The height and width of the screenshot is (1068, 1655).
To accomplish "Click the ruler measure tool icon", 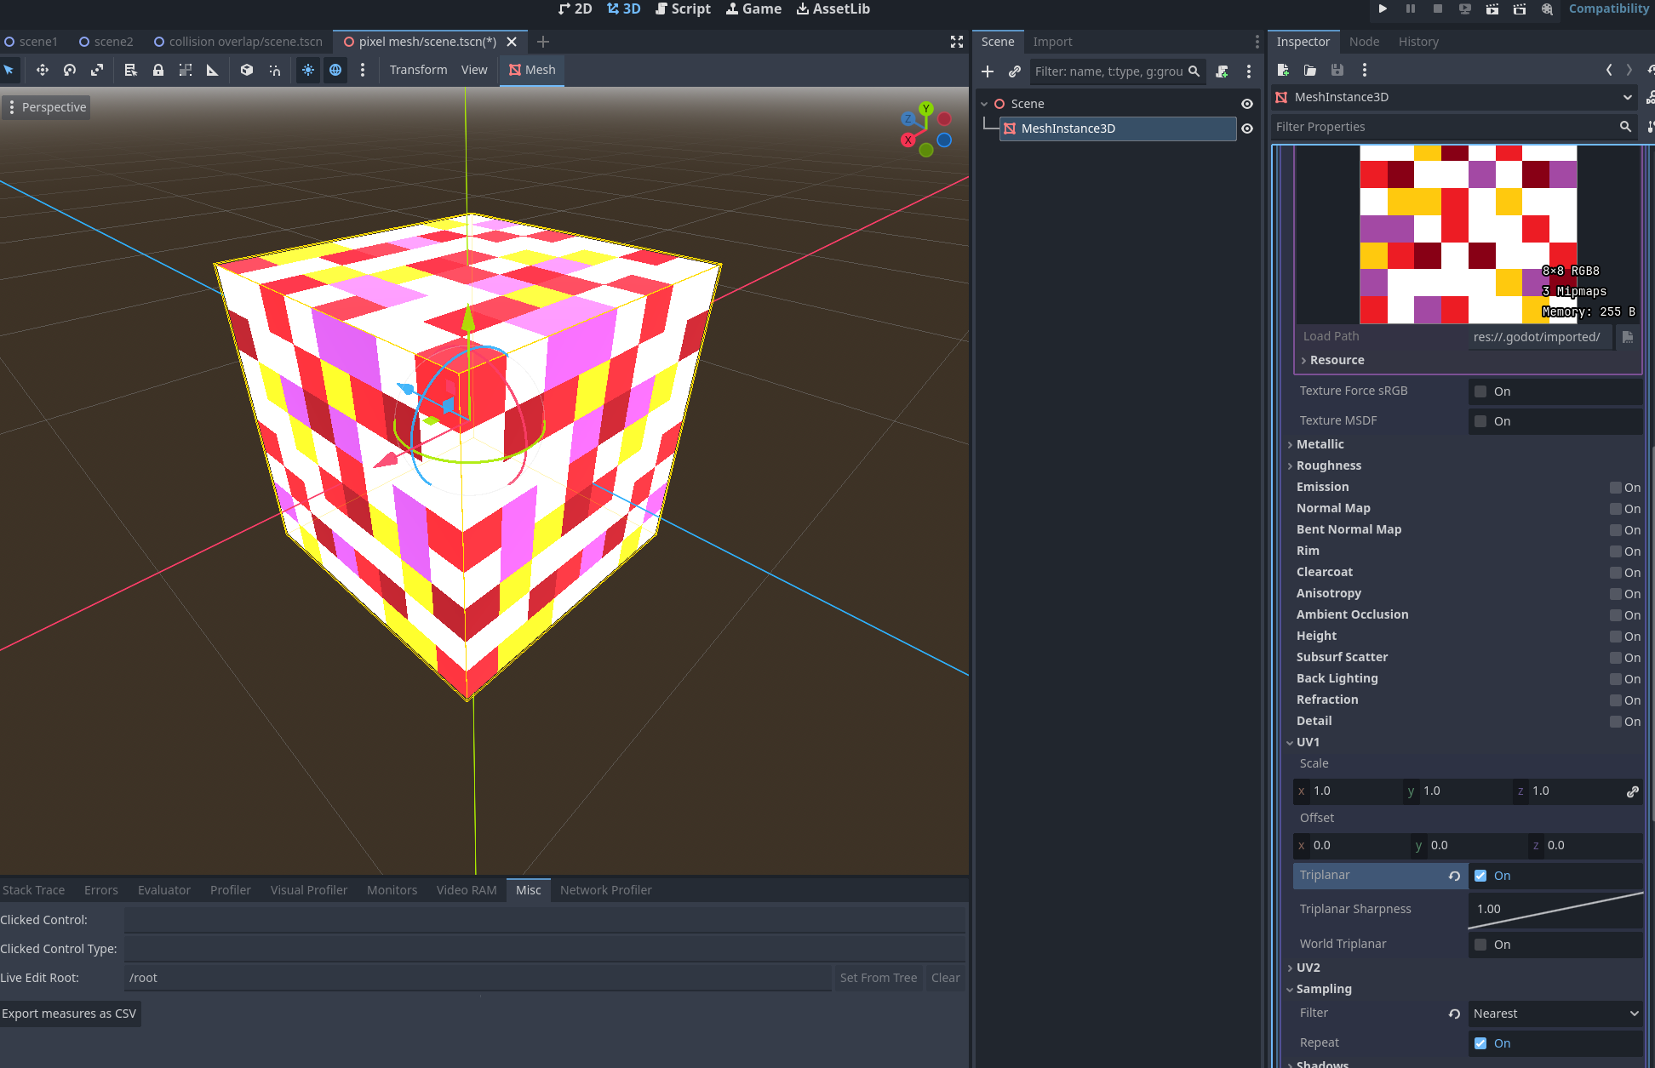I will [x=213, y=70].
